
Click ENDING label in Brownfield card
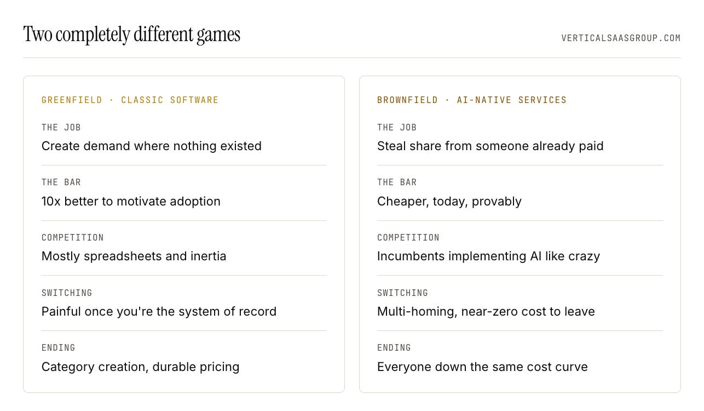(394, 347)
